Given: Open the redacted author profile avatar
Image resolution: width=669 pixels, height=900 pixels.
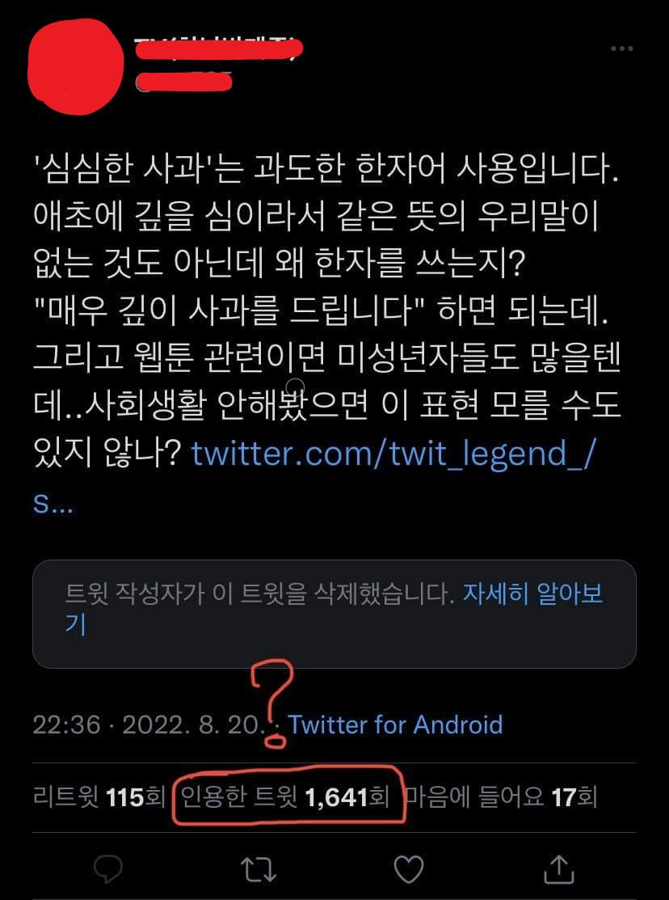Looking at the screenshot, I should (x=76, y=66).
